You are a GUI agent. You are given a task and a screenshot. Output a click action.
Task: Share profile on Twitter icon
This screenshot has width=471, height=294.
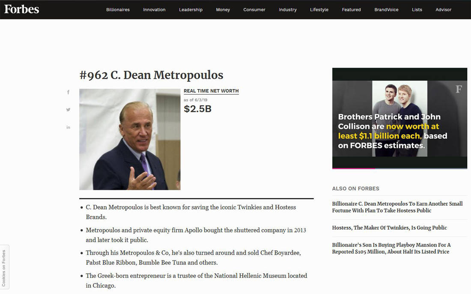pos(68,110)
